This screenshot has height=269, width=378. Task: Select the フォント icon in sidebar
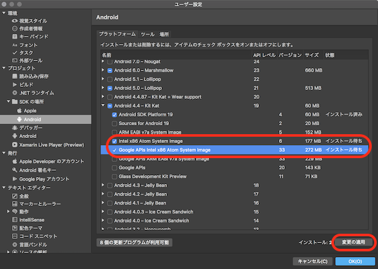click(x=14, y=45)
